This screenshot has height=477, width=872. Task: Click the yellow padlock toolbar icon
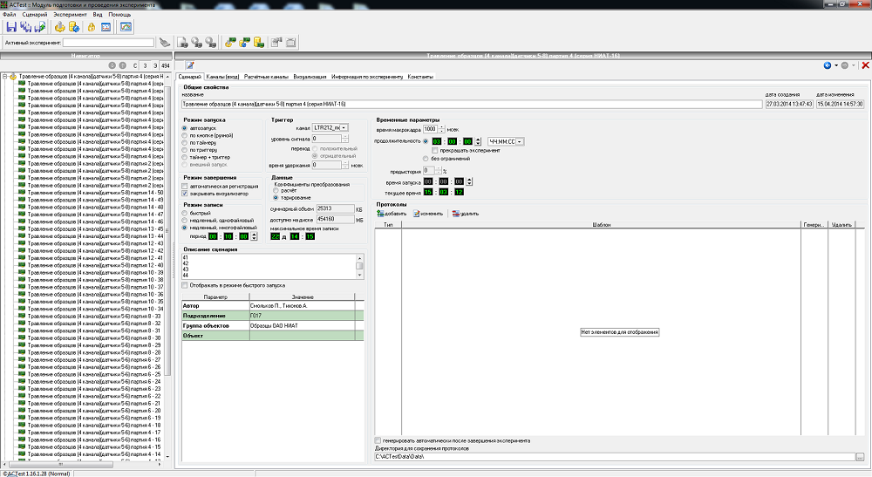click(92, 27)
